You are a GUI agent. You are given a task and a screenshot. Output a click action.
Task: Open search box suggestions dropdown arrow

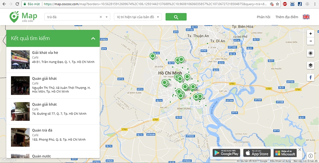[107, 17]
